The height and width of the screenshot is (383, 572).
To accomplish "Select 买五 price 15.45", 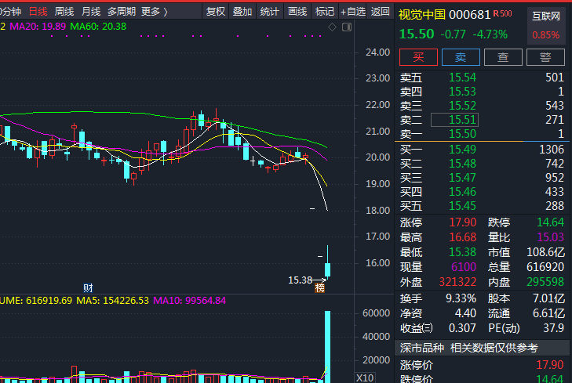I will pos(462,206).
